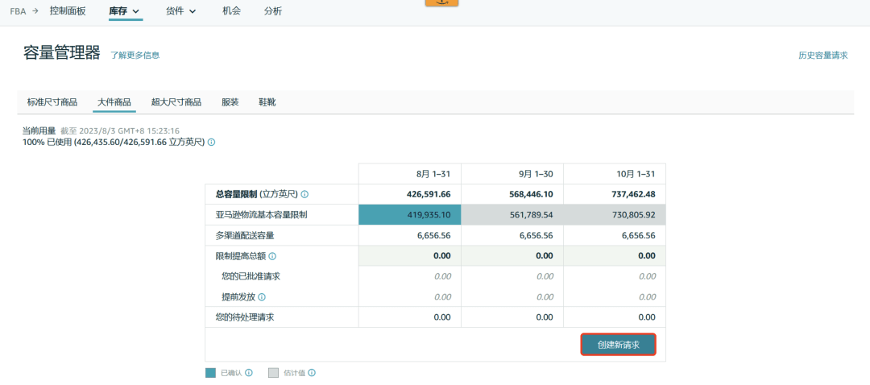Screen dimensions: 870x385
Task: Click info icon next to 提前发放
Action: pos(262,296)
